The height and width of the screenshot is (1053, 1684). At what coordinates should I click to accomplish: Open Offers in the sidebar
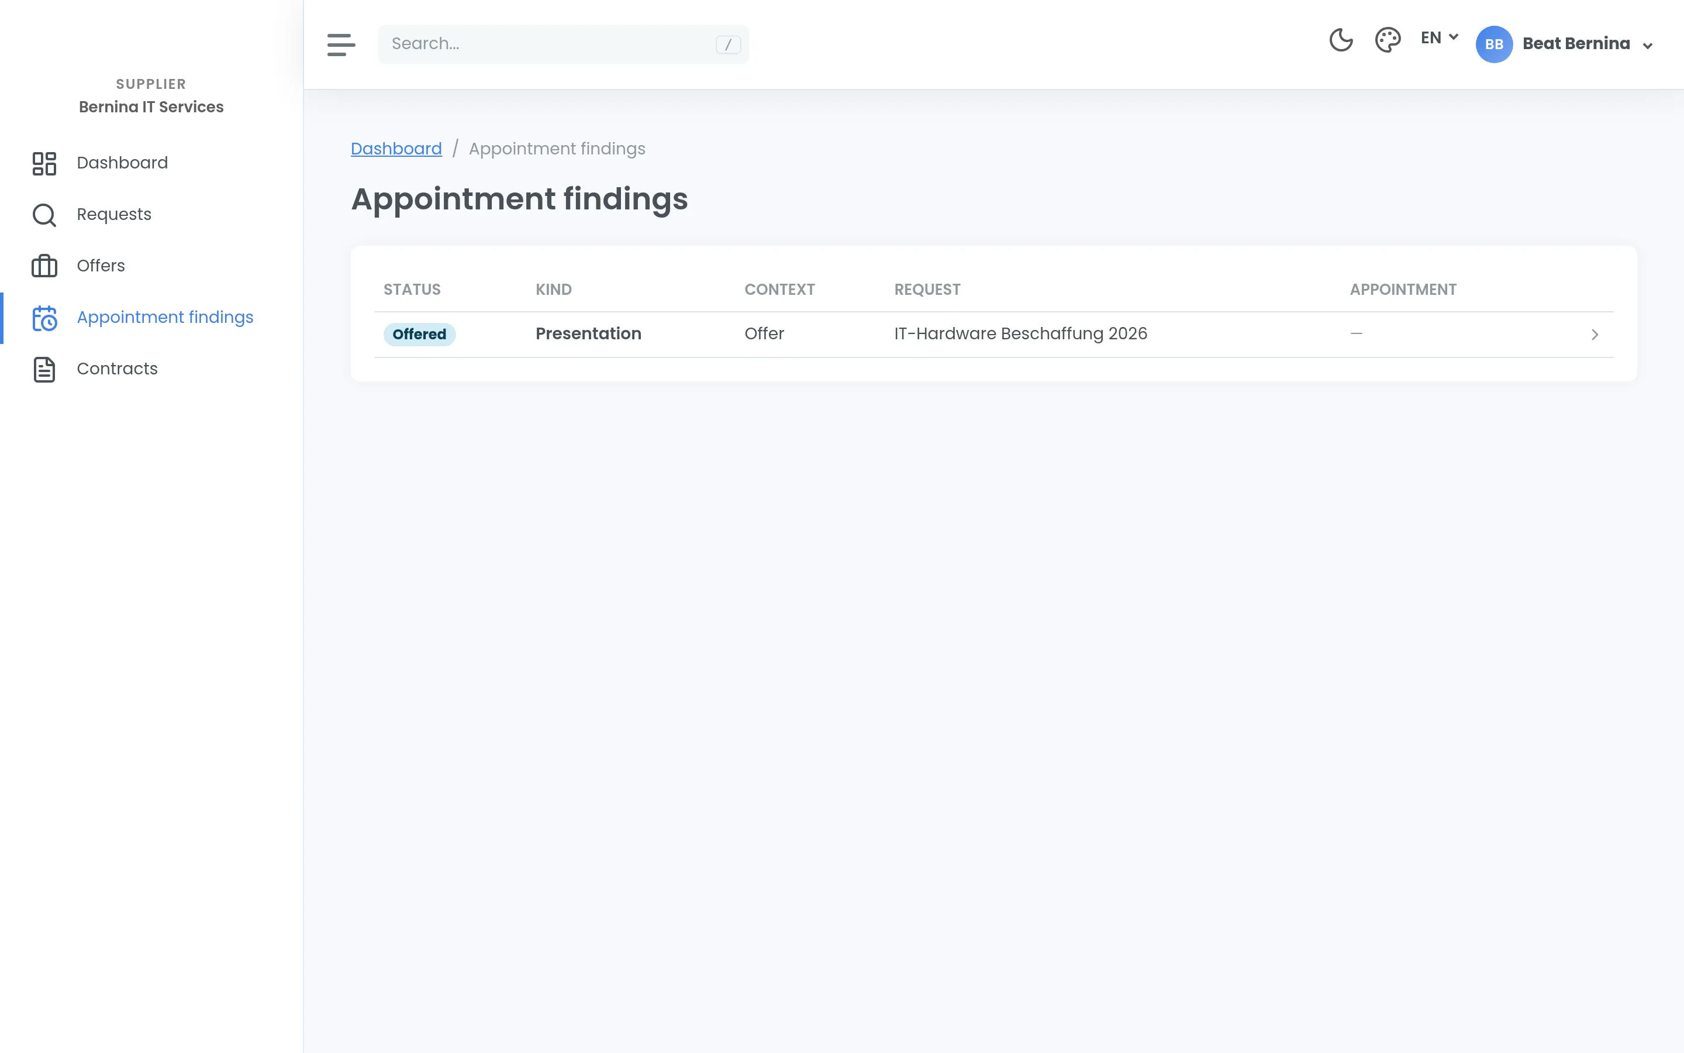tap(101, 266)
